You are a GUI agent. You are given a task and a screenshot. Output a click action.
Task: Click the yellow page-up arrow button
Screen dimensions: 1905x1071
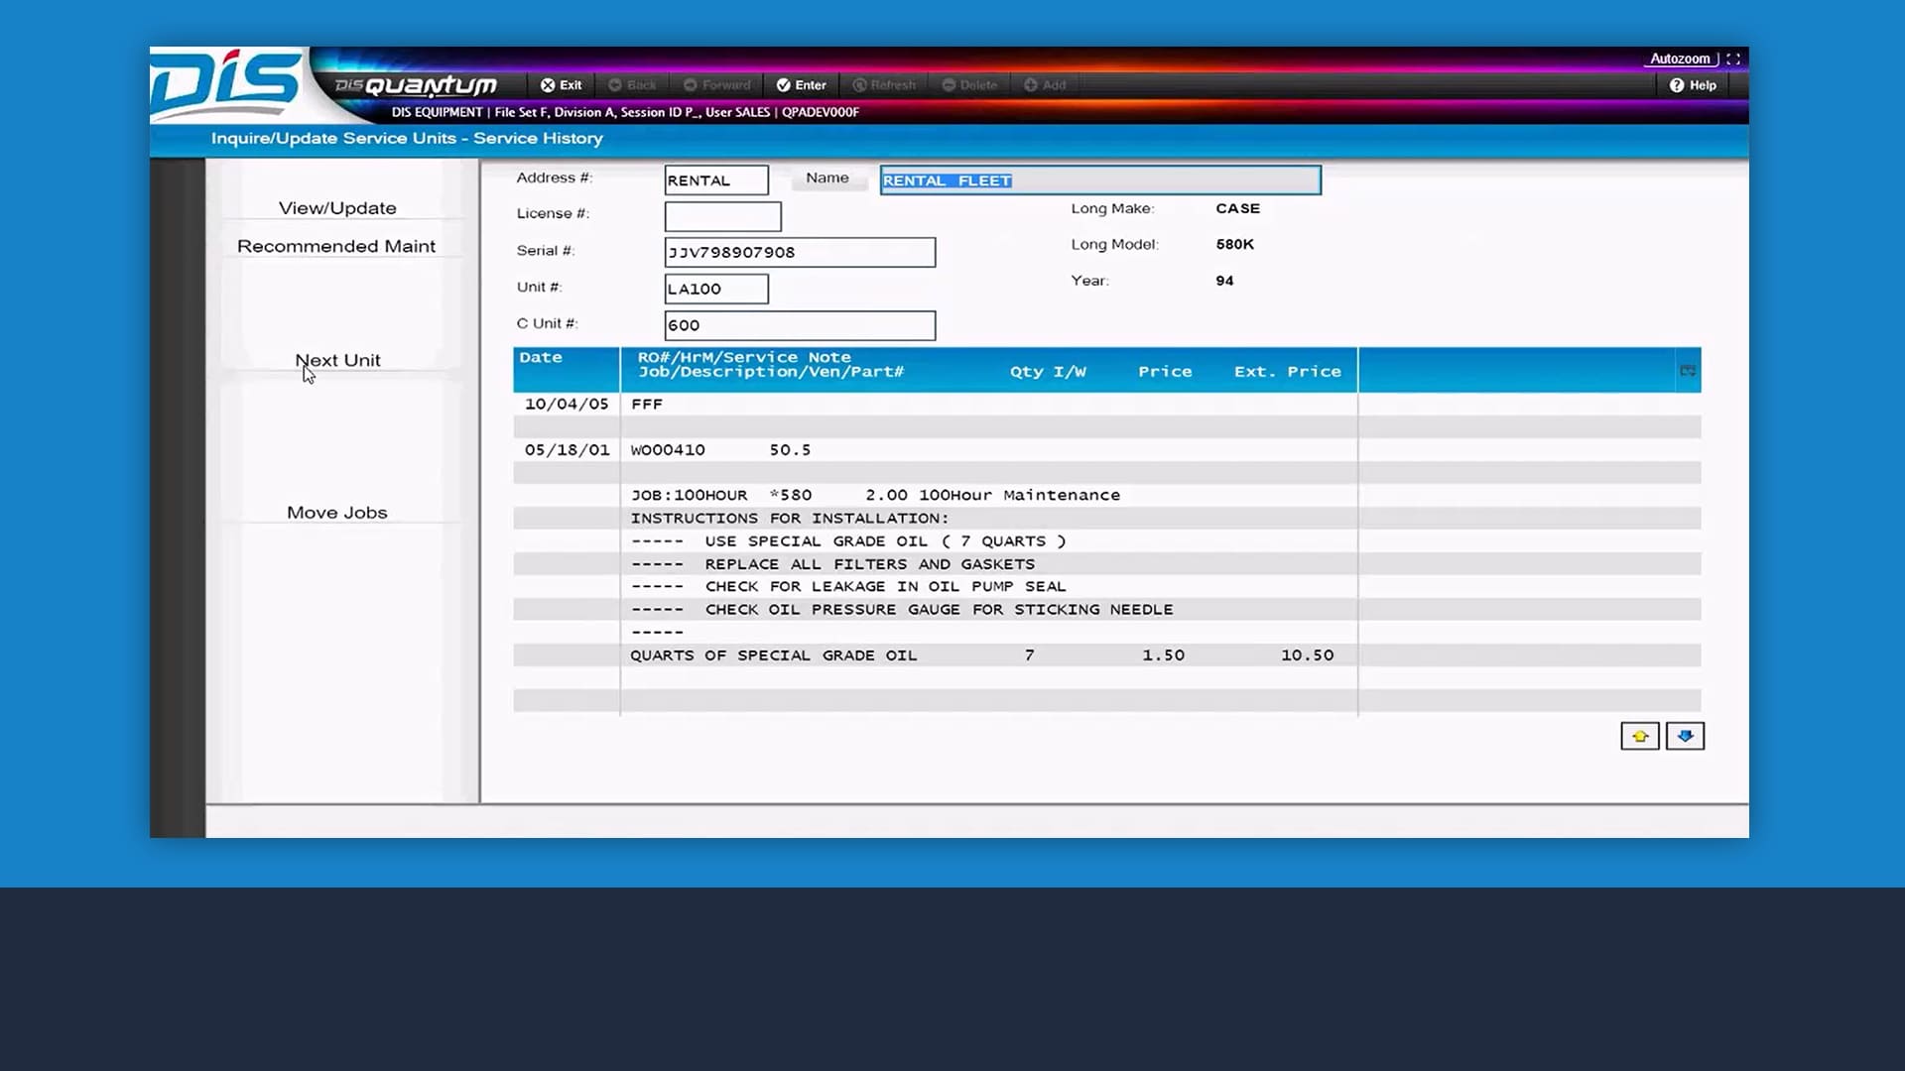1640,736
